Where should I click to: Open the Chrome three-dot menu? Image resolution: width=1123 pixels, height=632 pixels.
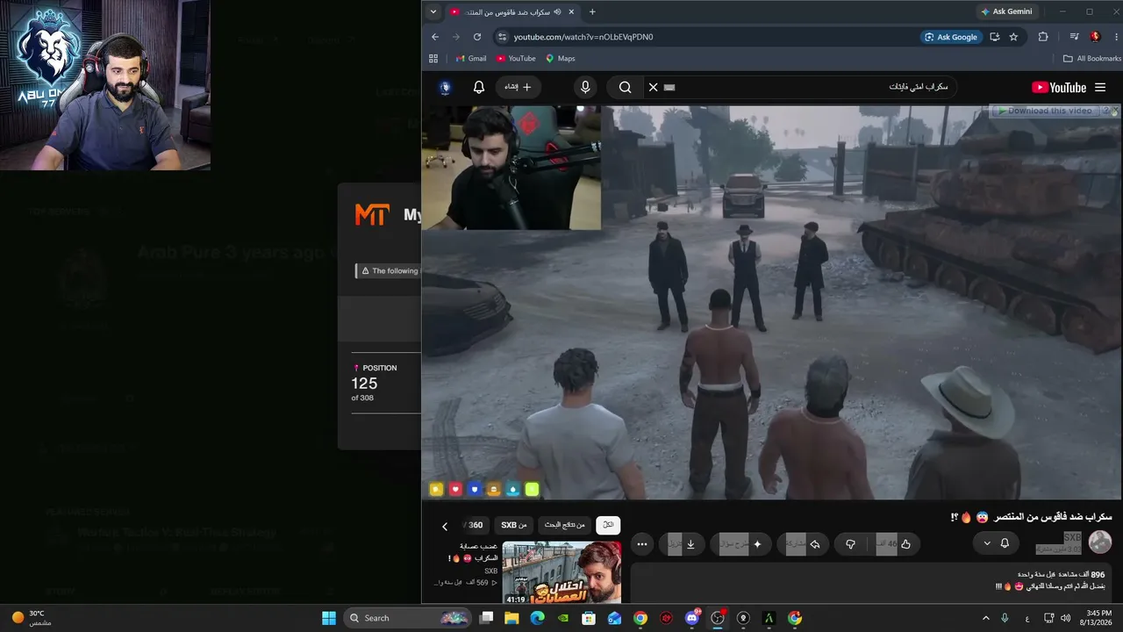[x=1115, y=37]
